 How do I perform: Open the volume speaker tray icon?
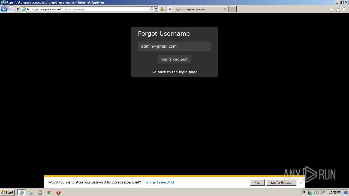tap(317, 192)
